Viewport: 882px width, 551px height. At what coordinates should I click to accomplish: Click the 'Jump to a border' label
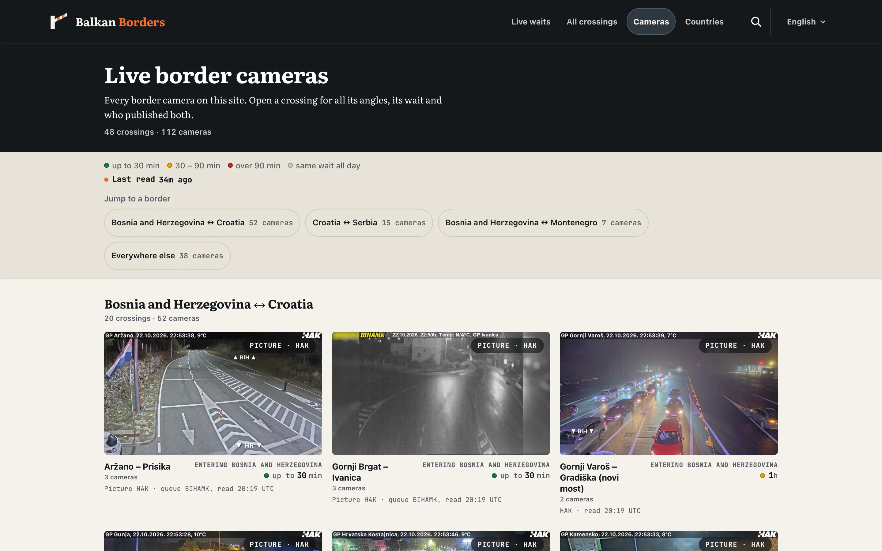[x=137, y=199]
